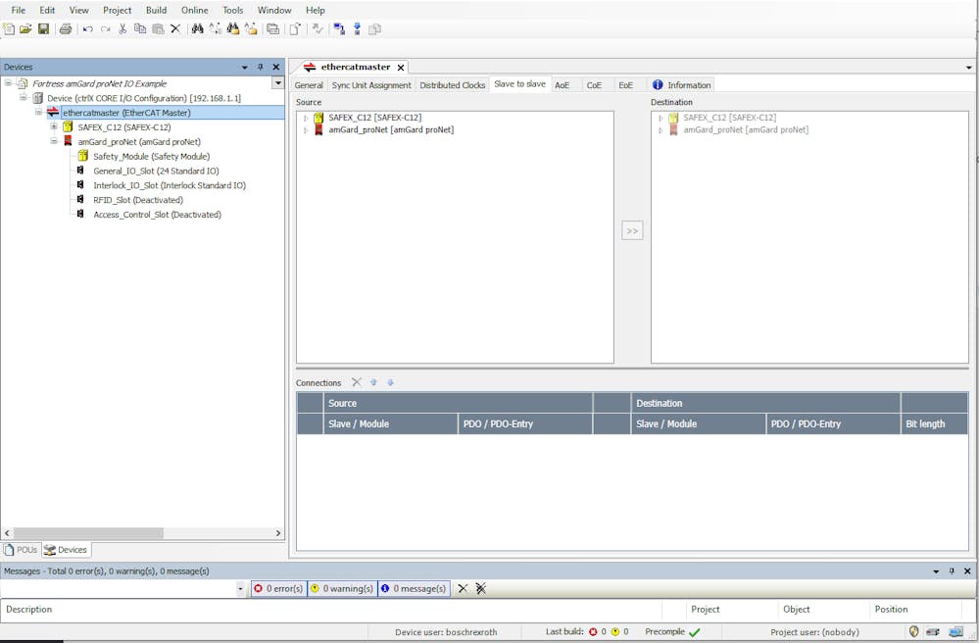
Task: Select General_IO_Slot (24 Standard IO)
Action: tap(156, 171)
